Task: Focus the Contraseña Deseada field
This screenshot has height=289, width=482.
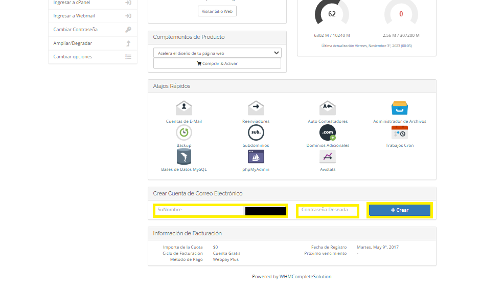Action: click(328, 210)
